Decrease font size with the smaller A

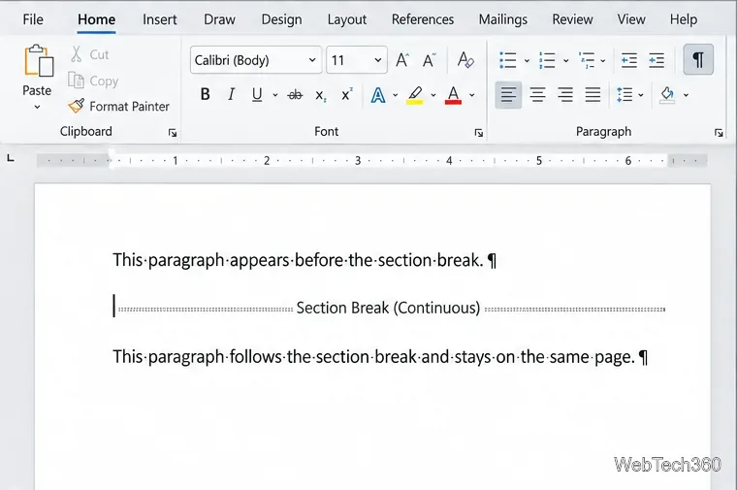[429, 60]
